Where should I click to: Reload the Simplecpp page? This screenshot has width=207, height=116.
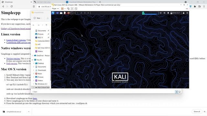pos(12,6)
